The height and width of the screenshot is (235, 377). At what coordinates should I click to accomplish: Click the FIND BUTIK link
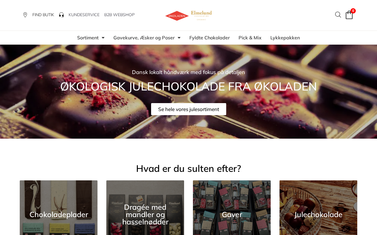pos(43,15)
